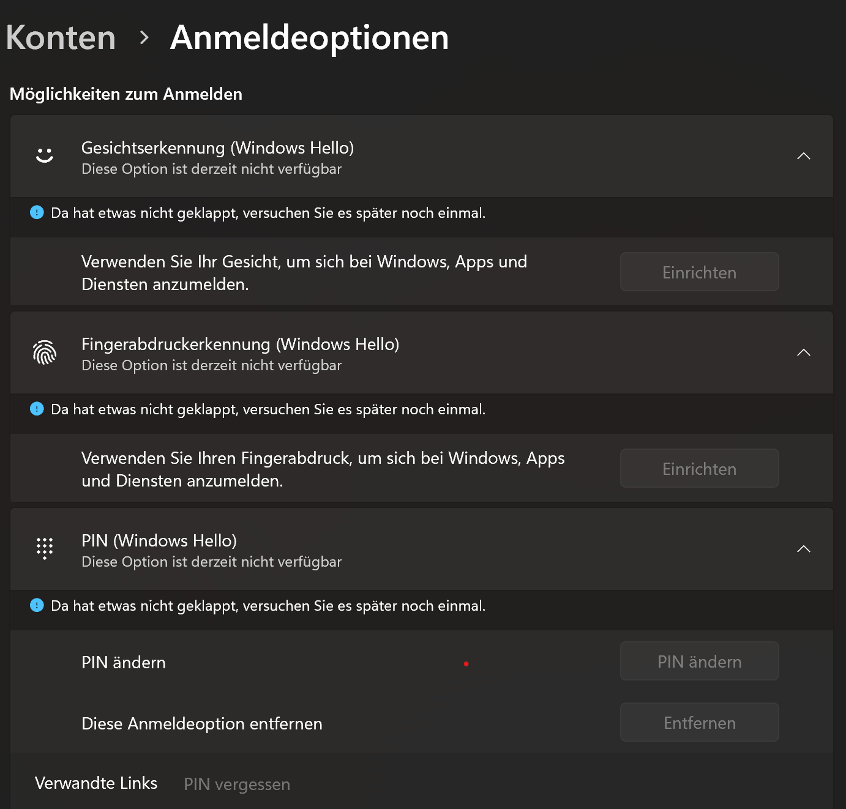Click the PIN ändern row label
The image size is (846, 809).
click(x=124, y=662)
